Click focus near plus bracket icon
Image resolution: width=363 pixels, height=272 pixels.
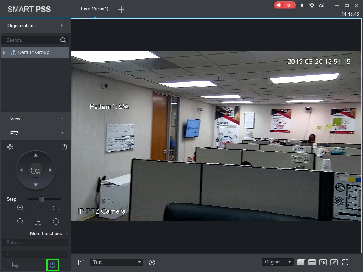(x=38, y=208)
